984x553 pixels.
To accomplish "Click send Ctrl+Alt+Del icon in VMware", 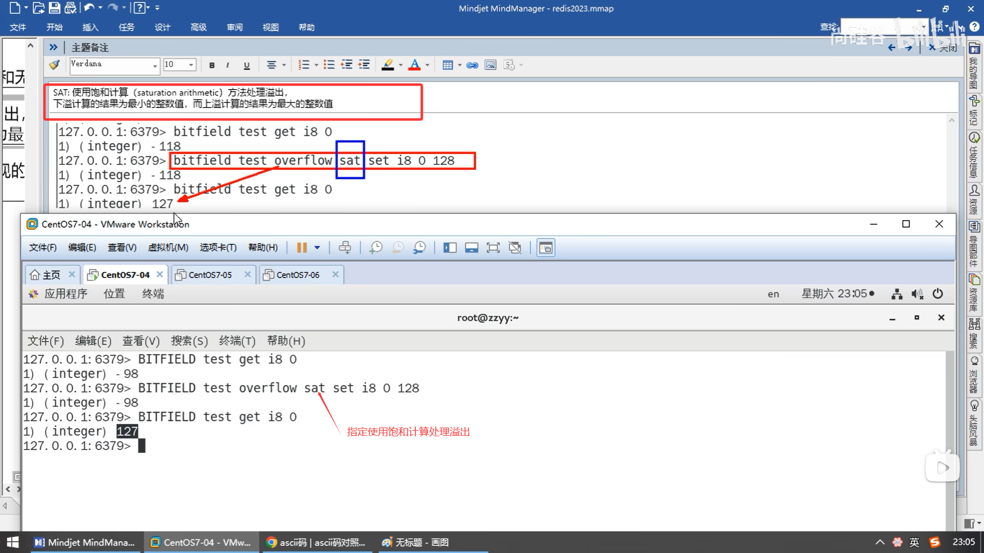I will [x=345, y=248].
